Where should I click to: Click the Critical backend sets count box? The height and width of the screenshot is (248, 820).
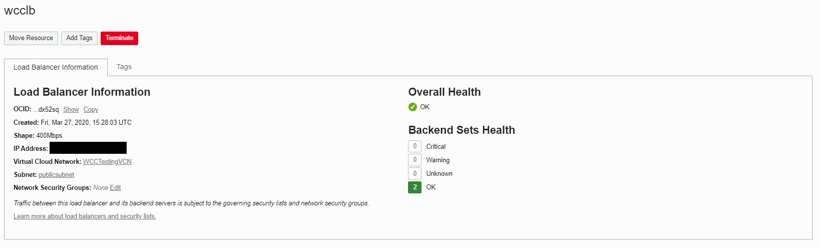pyautogui.click(x=415, y=146)
